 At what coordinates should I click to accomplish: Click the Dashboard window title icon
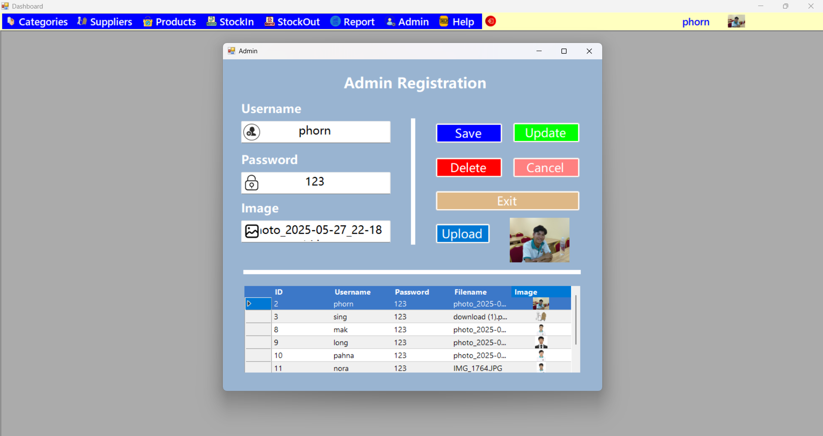pos(5,6)
